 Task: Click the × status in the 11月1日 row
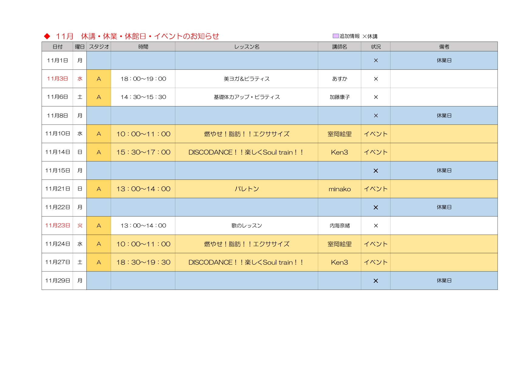[376, 60]
